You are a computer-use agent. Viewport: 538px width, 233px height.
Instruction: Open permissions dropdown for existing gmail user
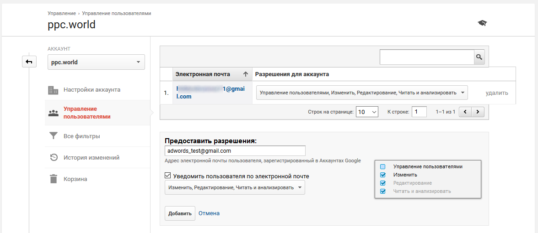pyautogui.click(x=362, y=93)
